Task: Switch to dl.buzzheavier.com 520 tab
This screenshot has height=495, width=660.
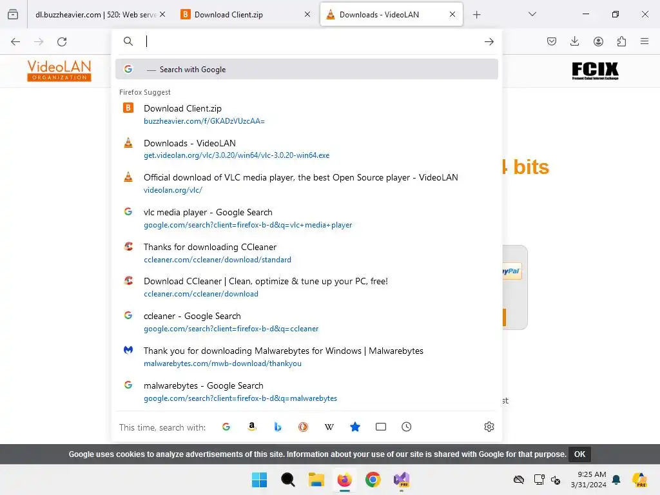Action: click(x=95, y=15)
